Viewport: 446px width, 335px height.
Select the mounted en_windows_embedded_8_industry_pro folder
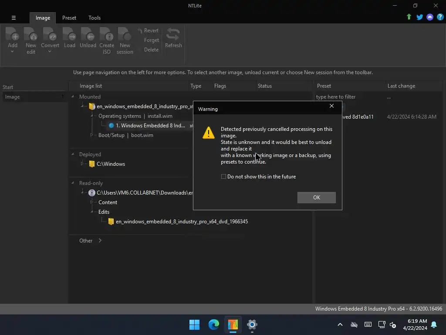(x=141, y=106)
